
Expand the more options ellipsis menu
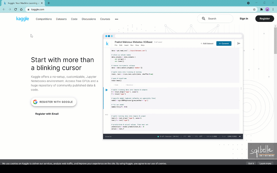[117, 19]
